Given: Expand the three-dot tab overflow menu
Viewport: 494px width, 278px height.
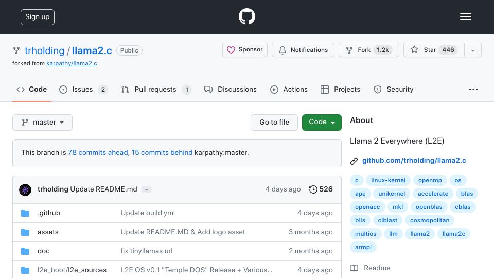Looking at the screenshot, I should coord(473,90).
